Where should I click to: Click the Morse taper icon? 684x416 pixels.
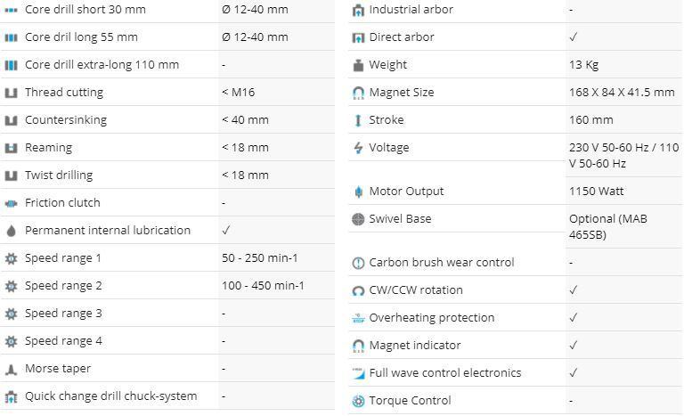point(11,369)
